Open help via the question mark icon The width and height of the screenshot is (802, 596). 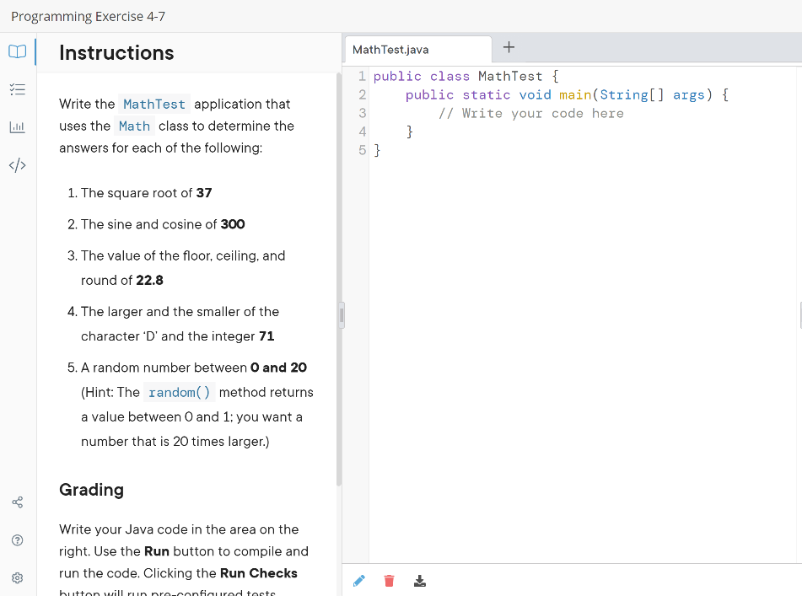click(x=17, y=540)
